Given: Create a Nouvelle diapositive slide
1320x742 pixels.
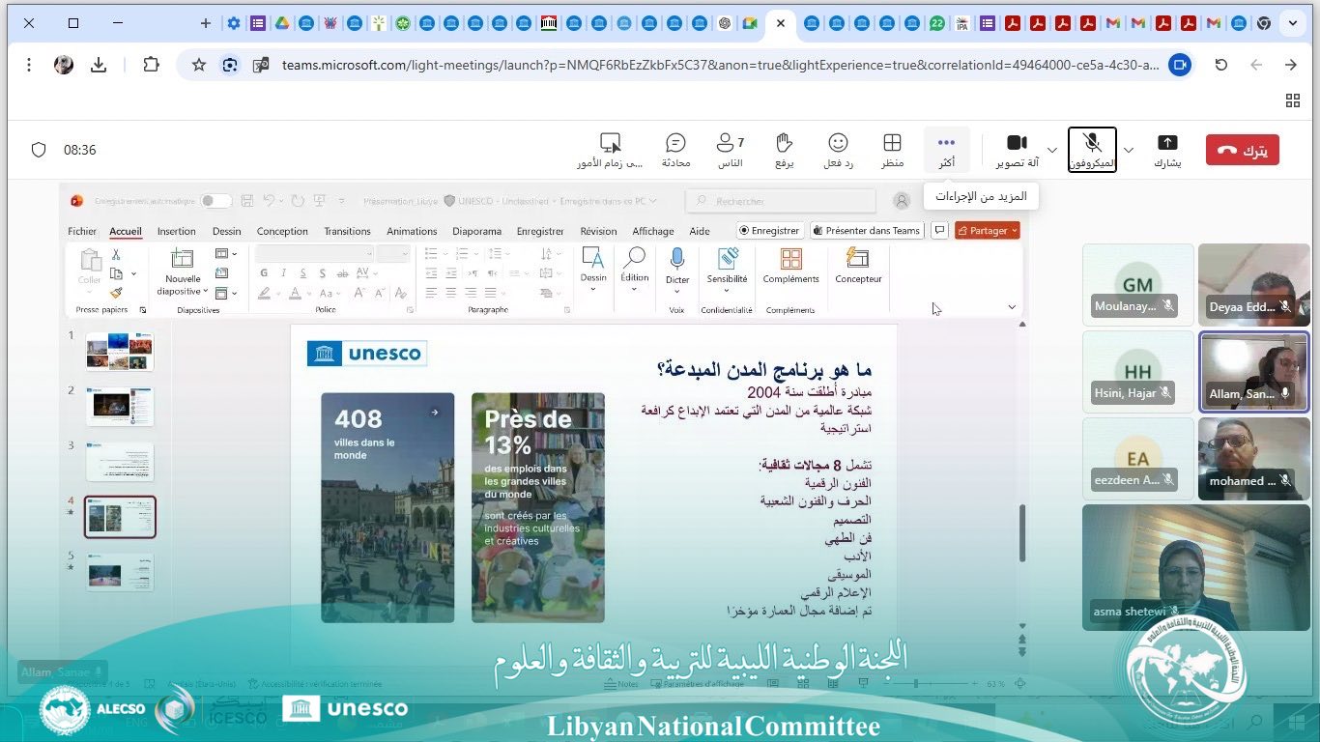Looking at the screenshot, I should coord(180,273).
